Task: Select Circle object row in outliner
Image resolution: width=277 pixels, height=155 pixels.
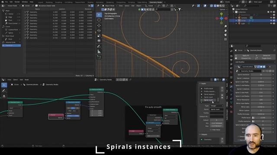Action: pyautogui.click(x=253, y=21)
